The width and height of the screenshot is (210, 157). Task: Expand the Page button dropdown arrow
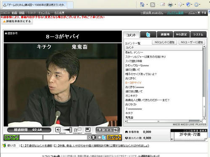pyautogui.click(x=184, y=5)
